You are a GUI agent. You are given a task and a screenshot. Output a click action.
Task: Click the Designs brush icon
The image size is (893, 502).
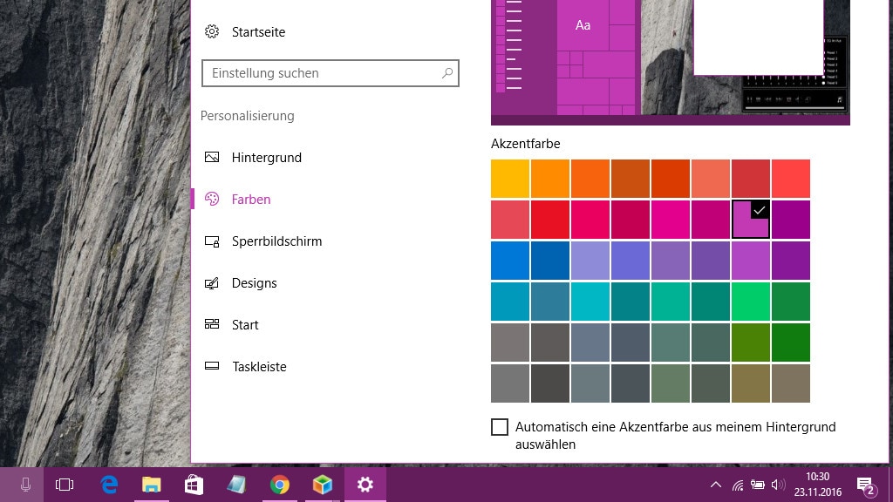click(x=211, y=283)
